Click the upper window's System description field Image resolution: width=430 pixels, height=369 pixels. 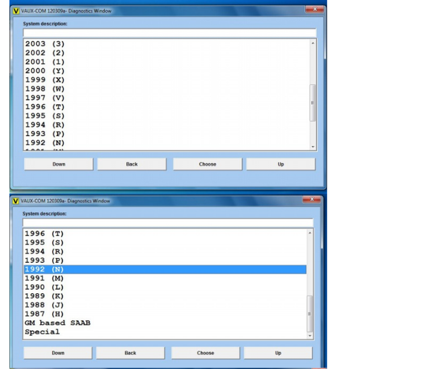pyautogui.click(x=169, y=32)
